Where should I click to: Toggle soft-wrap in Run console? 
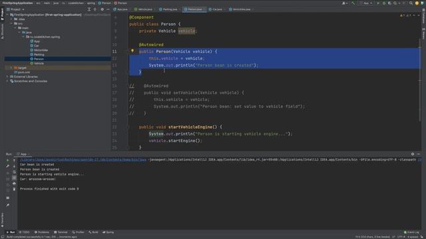coord(14,172)
